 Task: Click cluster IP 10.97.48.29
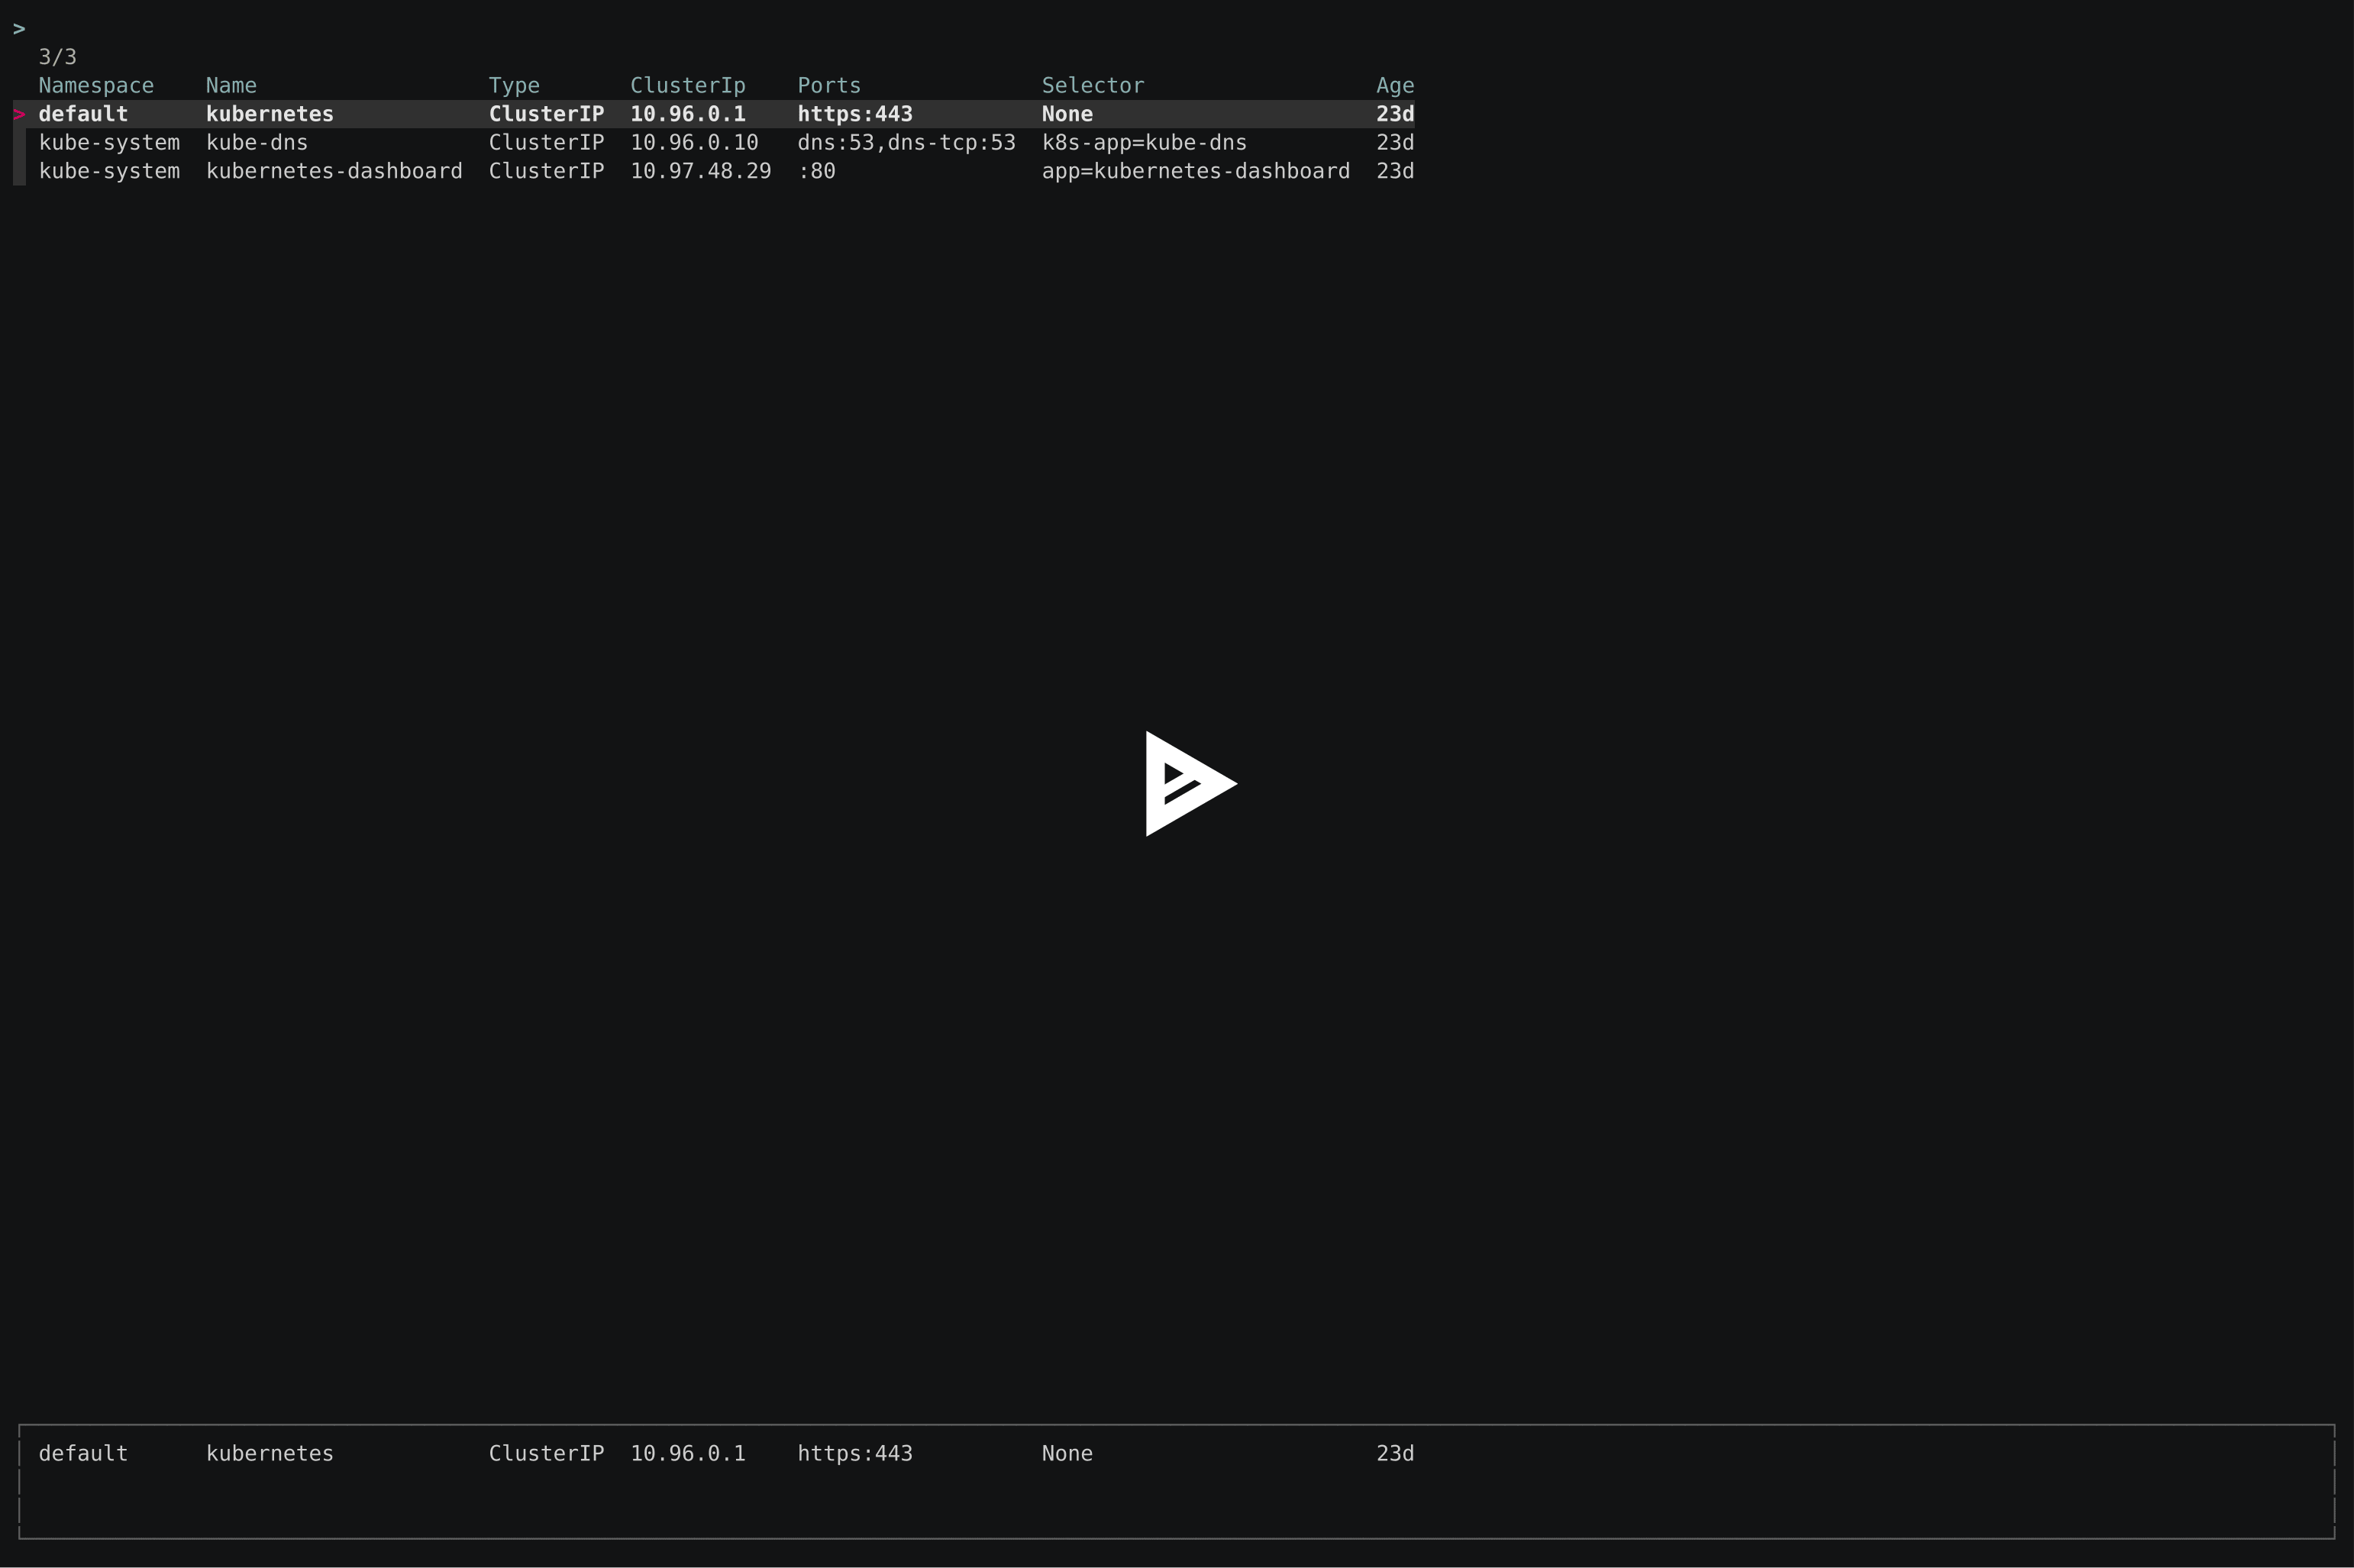701,171
